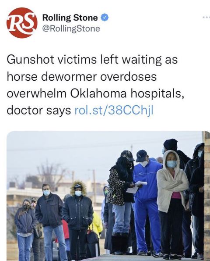This screenshot has height=261, width=210.
Task: Tap the person in the fur-trimmed hood
Action: point(78,220)
